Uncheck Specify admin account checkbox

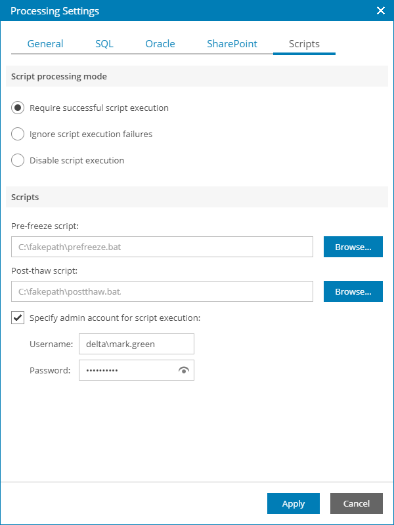18,318
